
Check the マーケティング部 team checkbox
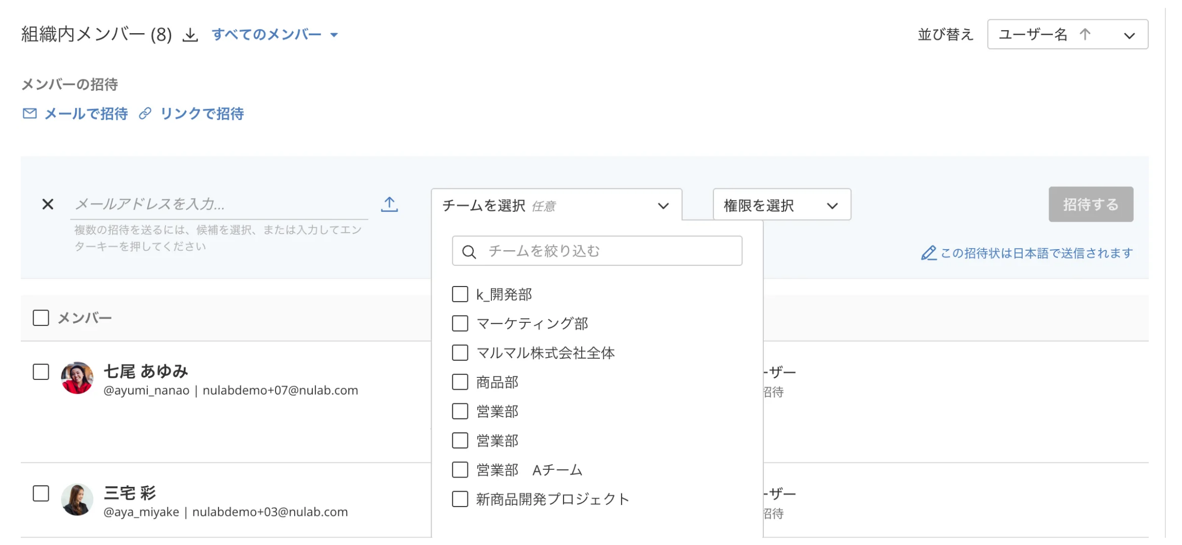(x=460, y=323)
